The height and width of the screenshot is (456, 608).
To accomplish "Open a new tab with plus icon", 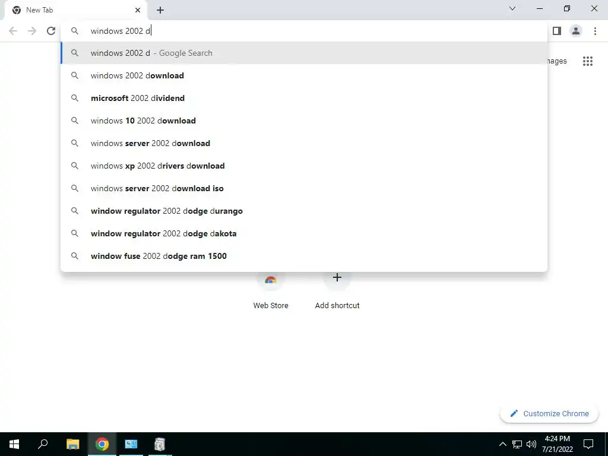I will (x=160, y=10).
